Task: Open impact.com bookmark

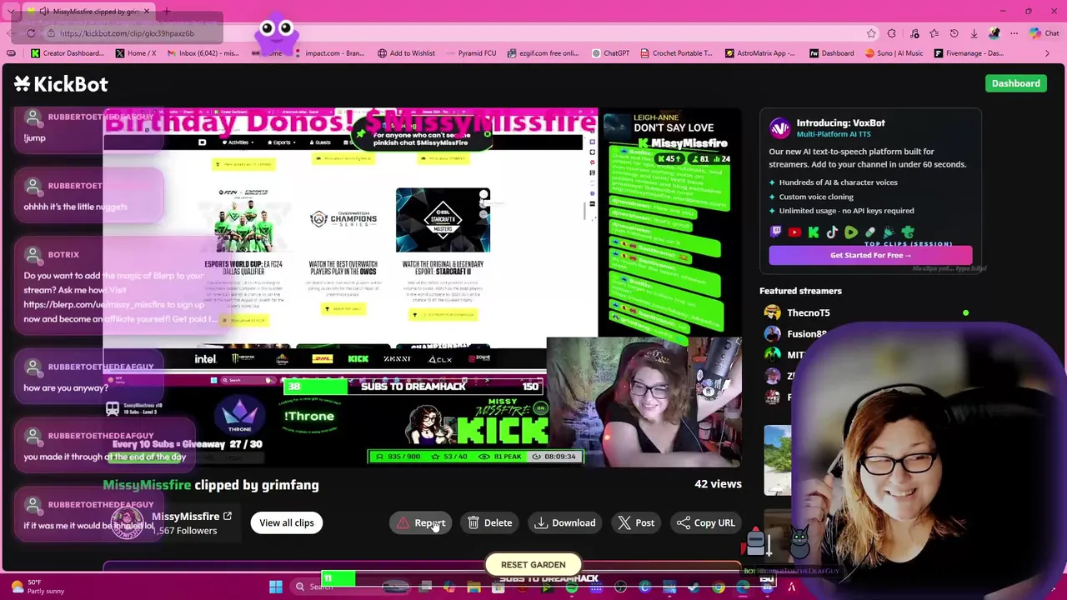Action: [x=328, y=53]
